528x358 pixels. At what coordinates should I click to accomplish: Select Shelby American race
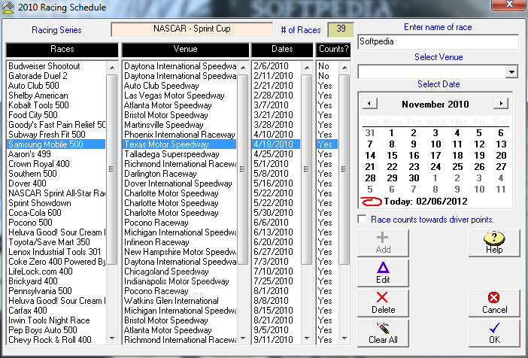coord(56,96)
